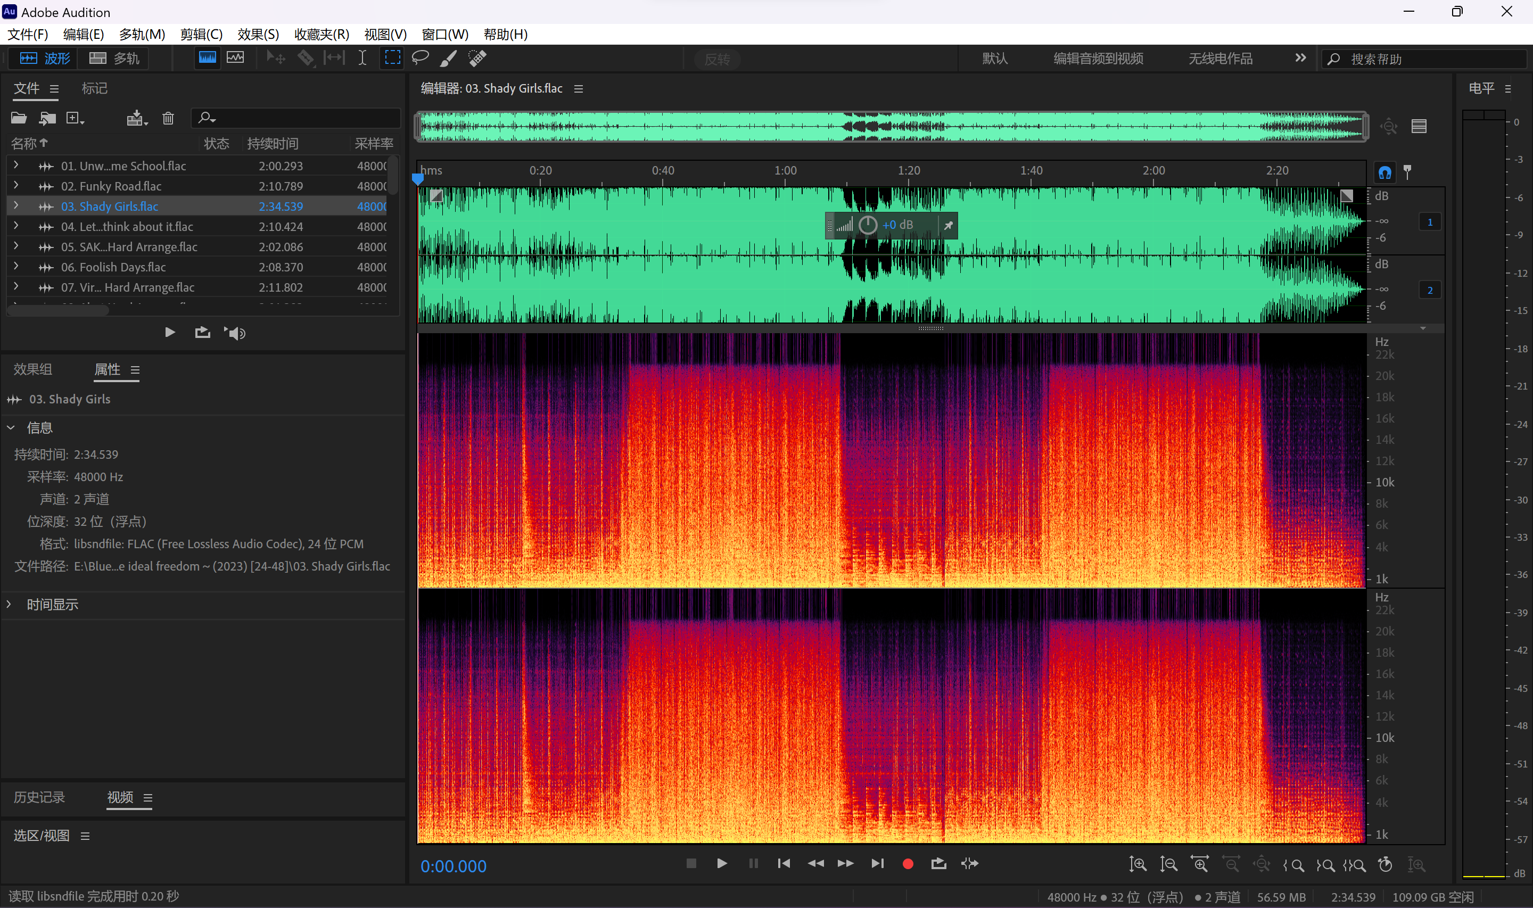Expand the 时间显示 section

10,605
